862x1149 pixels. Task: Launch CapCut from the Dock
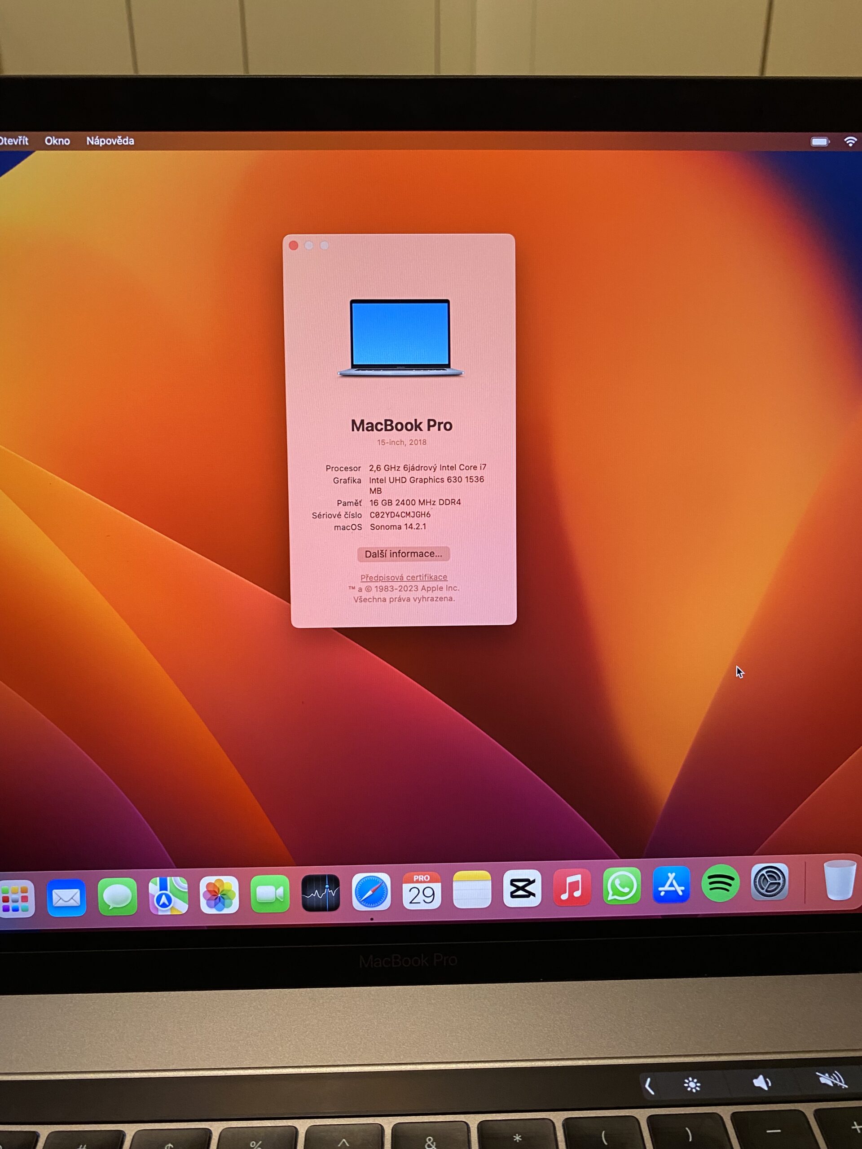tap(522, 888)
